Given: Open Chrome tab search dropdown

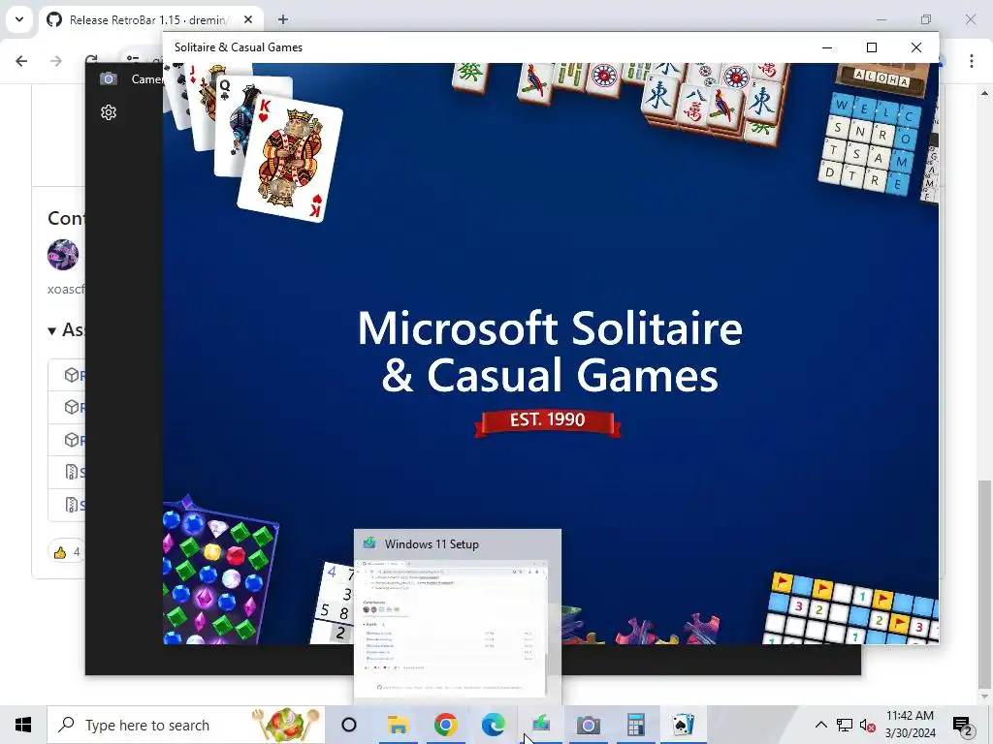Looking at the screenshot, I should (19, 19).
